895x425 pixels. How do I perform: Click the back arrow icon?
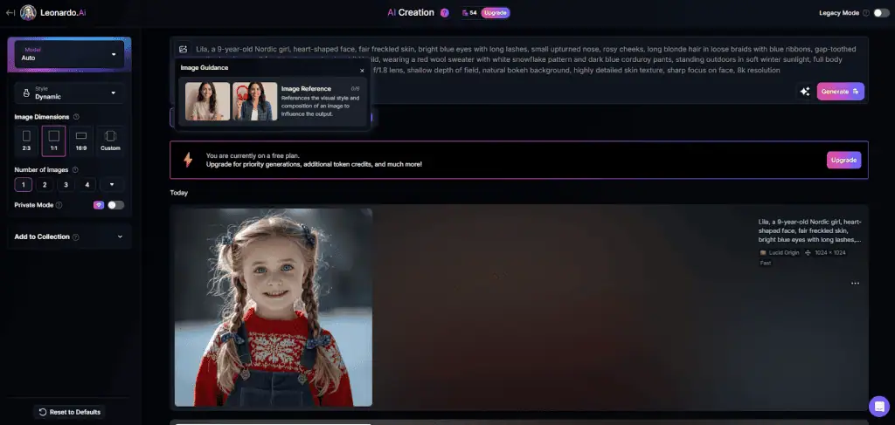coord(10,12)
